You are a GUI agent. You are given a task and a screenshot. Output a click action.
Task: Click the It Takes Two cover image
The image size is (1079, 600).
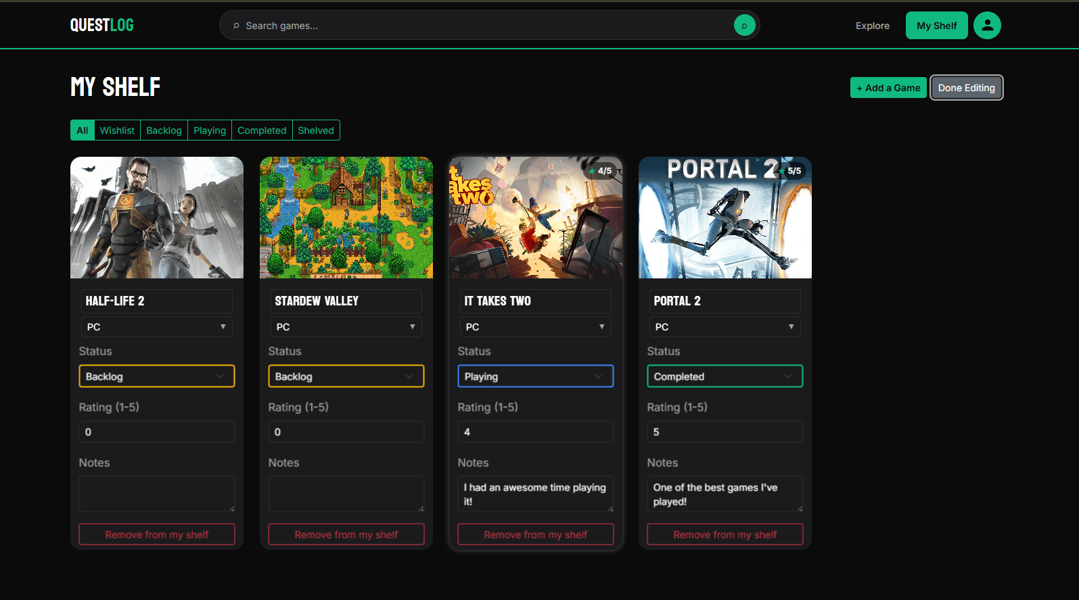coord(536,218)
